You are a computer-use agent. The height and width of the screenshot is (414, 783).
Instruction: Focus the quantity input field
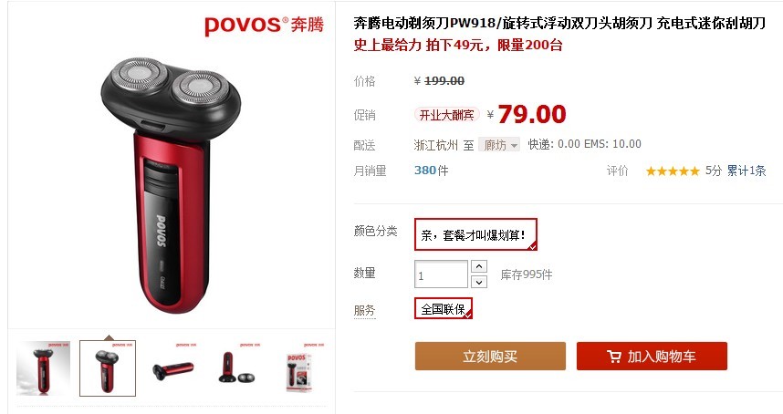[441, 274]
